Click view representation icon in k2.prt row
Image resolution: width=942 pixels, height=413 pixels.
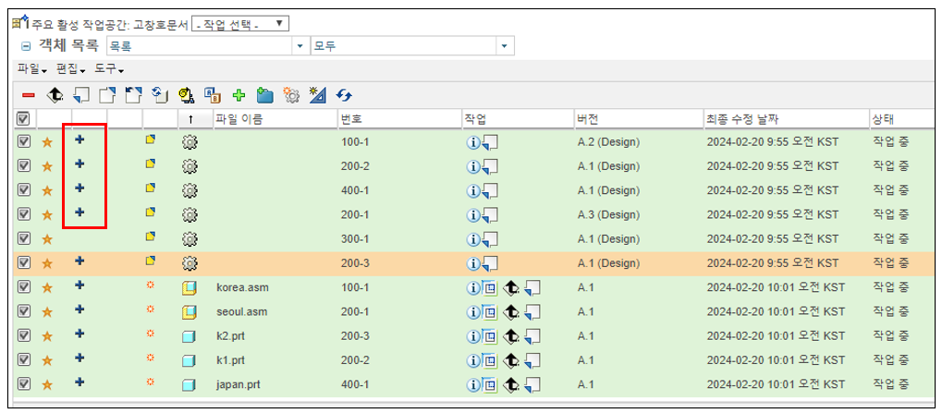490,336
